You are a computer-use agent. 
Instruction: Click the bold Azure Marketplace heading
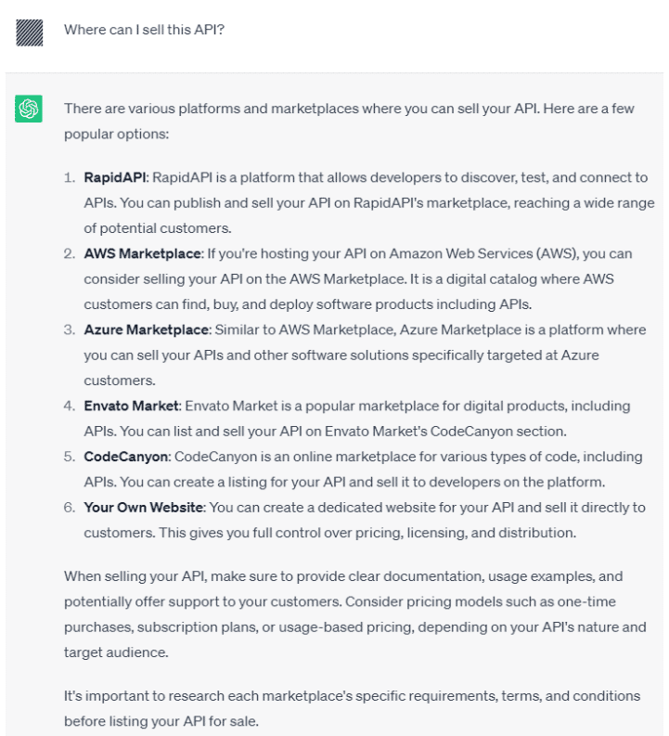coord(145,329)
